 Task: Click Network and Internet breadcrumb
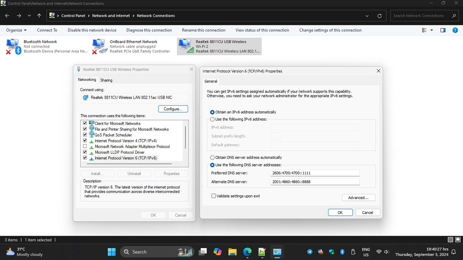coord(111,16)
